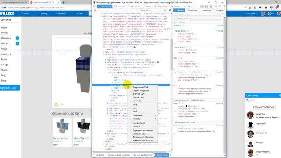The width and height of the screenshot is (281, 158).
Task: Click the devtools settings gear icon
Action: tap(216, 7)
